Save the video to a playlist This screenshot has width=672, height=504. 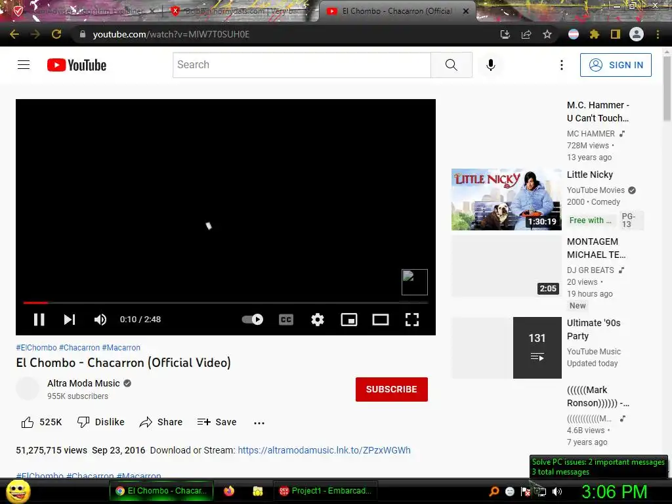point(217,422)
